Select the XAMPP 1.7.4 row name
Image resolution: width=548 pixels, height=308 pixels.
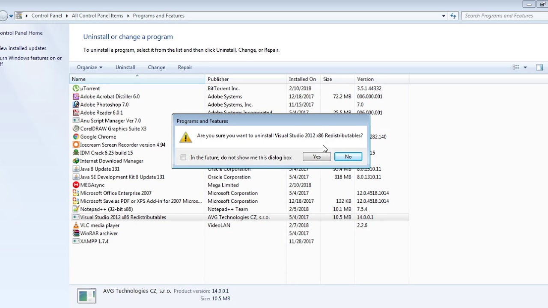94,242
